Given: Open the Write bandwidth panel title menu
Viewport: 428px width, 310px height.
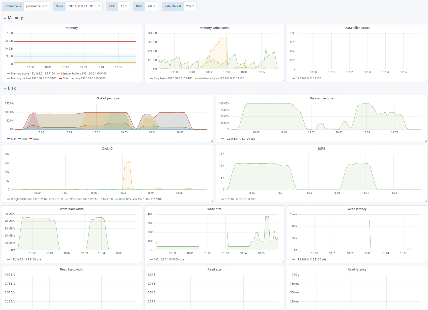Looking at the screenshot, I should [x=72, y=209].
